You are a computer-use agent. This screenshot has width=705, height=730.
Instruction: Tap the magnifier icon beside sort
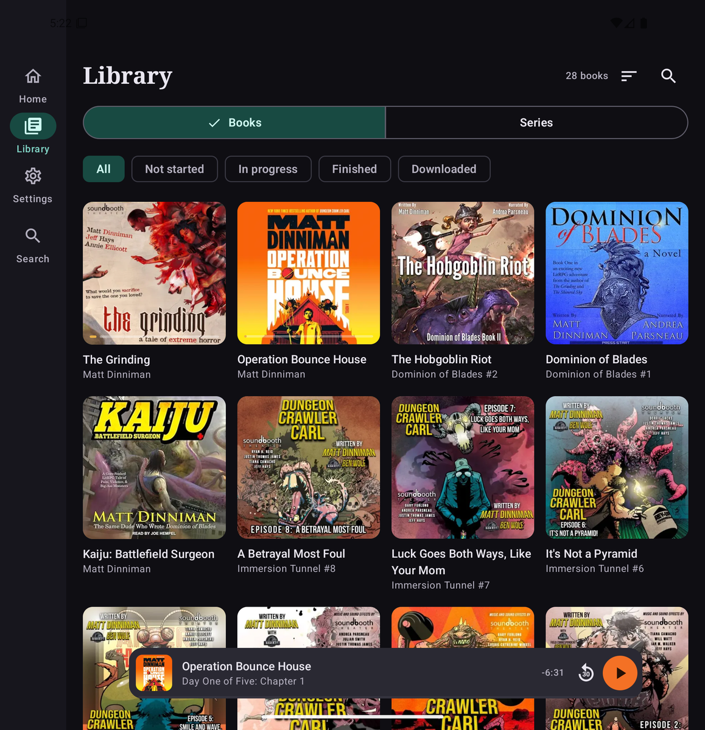tap(668, 76)
